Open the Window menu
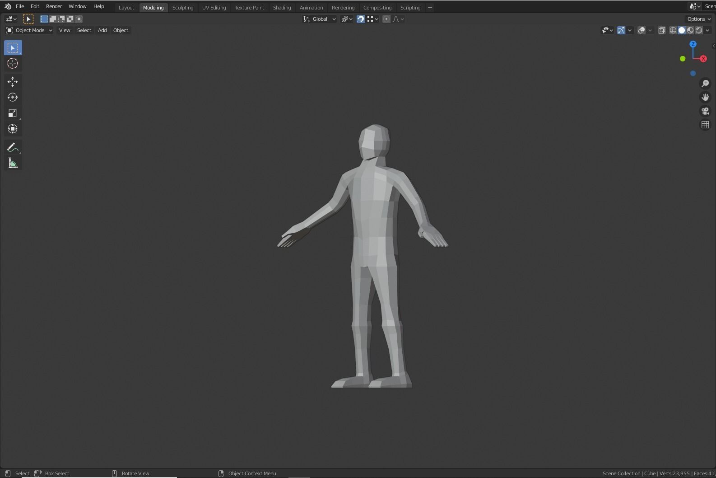Screen dimensions: 716x478 coord(77,6)
